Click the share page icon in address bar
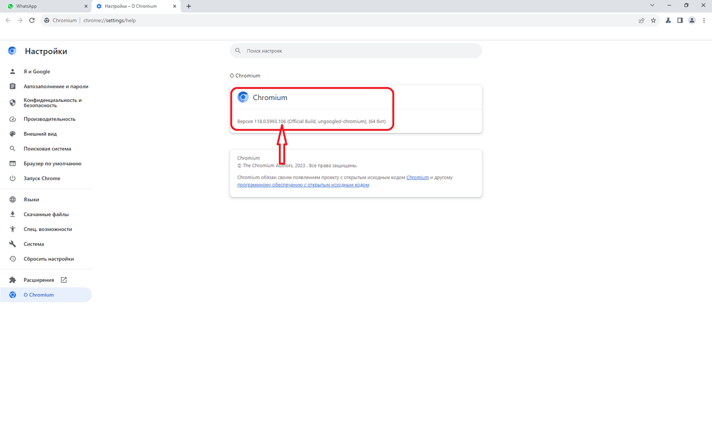Image resolution: width=712 pixels, height=430 pixels. pyautogui.click(x=641, y=21)
